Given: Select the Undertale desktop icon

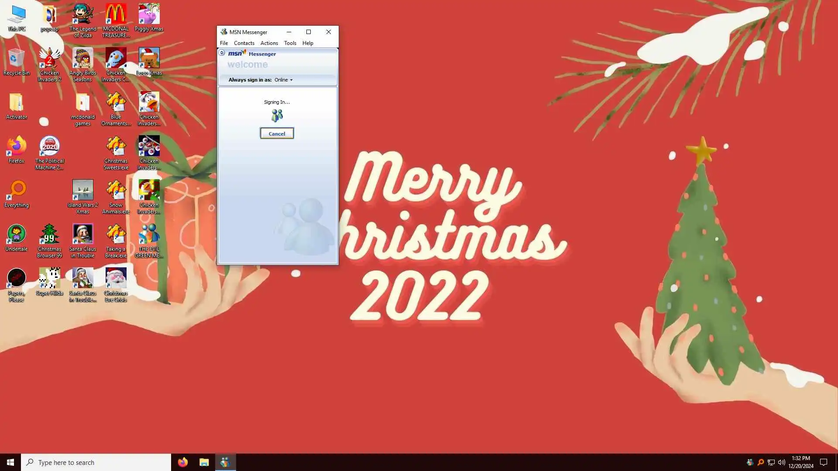Looking at the screenshot, I should tap(16, 238).
